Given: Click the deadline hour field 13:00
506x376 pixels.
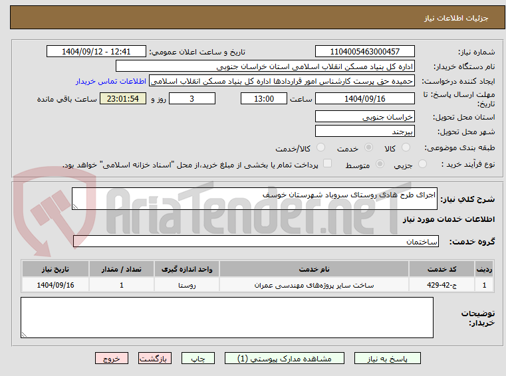Looking at the screenshot, I should coord(264,99).
